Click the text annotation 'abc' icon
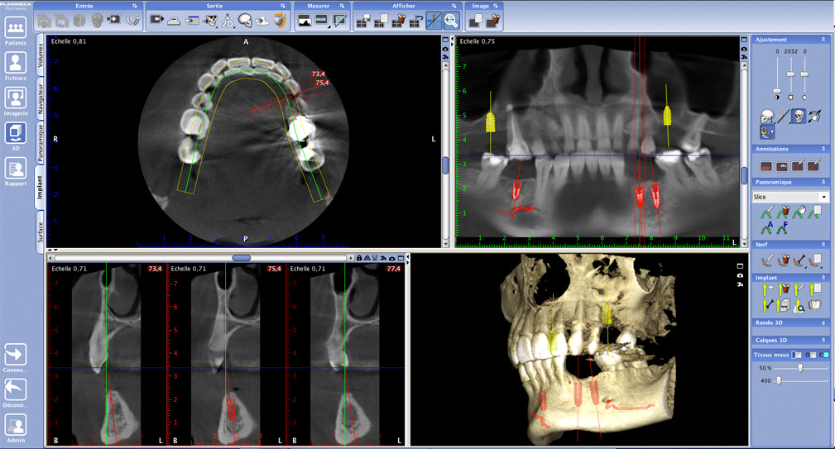This screenshot has height=449, width=835. click(765, 166)
